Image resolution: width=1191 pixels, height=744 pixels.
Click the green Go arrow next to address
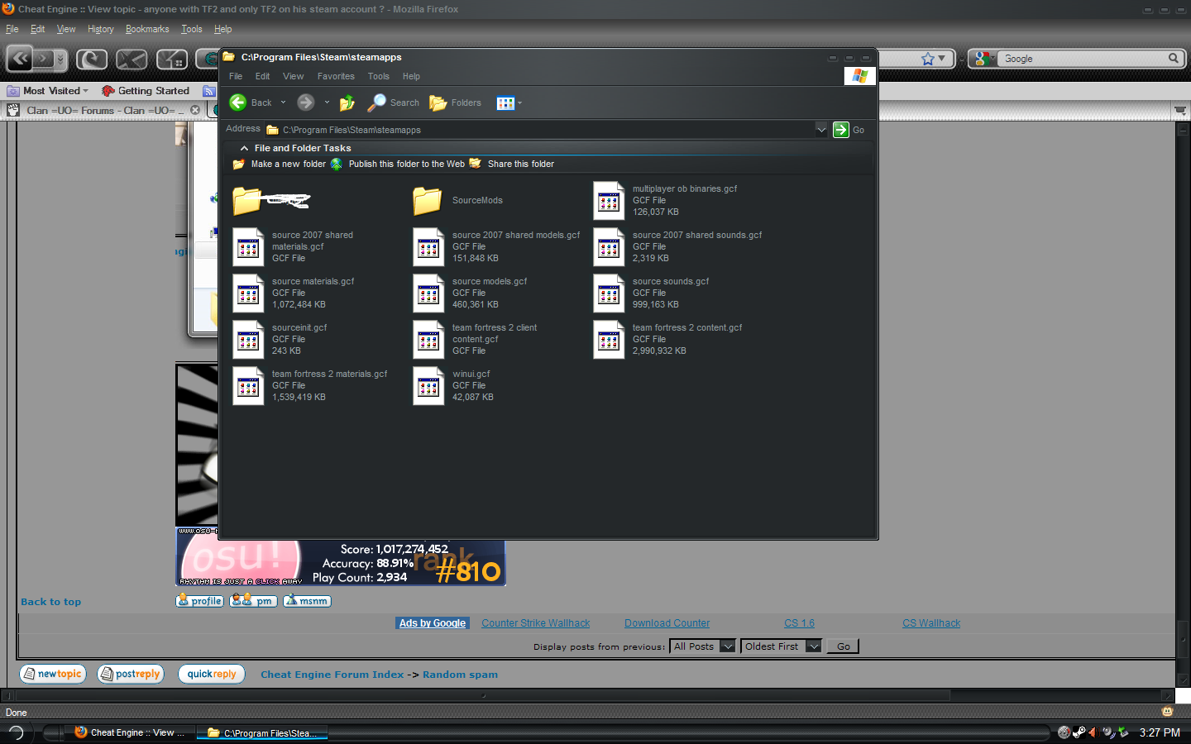[841, 130]
